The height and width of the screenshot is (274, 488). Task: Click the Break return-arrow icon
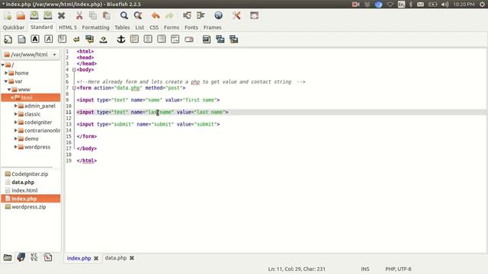[x=76, y=40]
